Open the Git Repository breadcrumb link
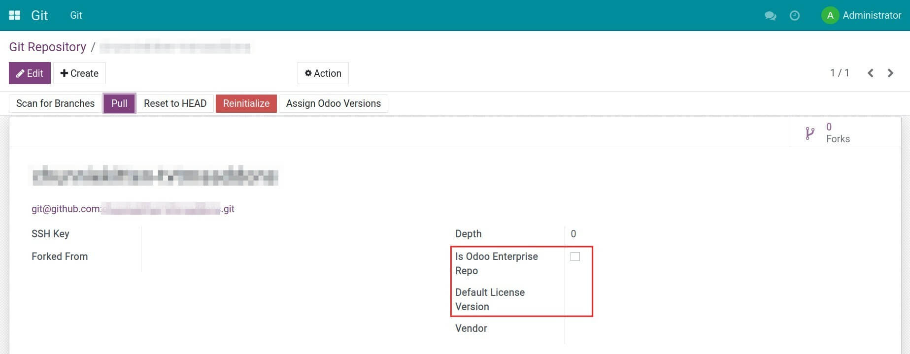 pos(47,47)
